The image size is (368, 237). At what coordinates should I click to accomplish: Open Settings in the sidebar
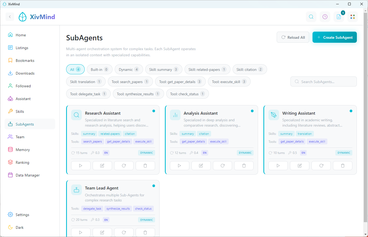point(30,215)
